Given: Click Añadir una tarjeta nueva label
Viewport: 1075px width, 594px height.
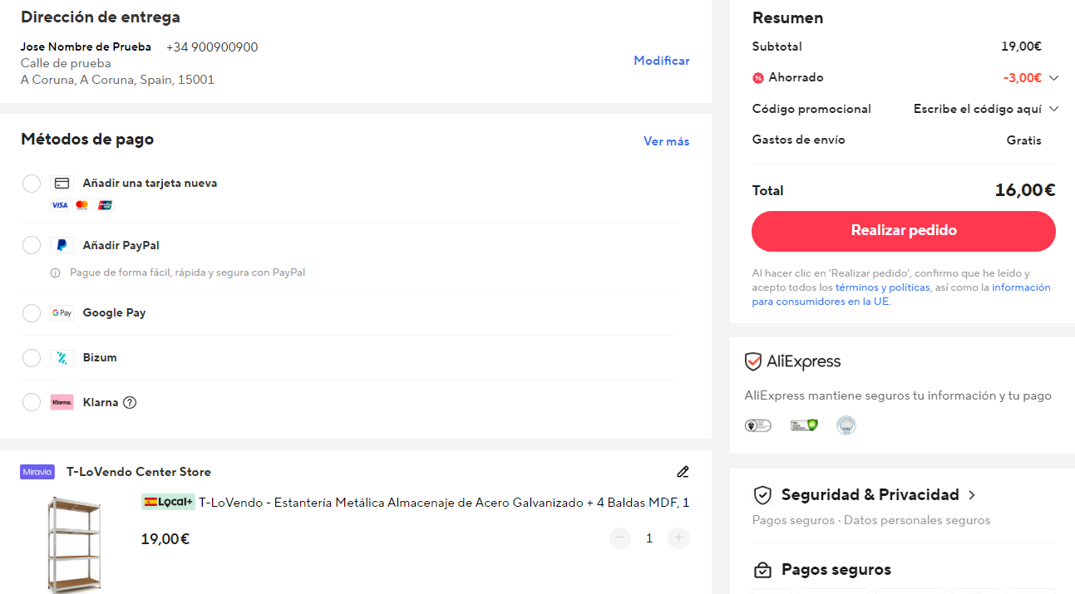Looking at the screenshot, I should click(x=150, y=184).
